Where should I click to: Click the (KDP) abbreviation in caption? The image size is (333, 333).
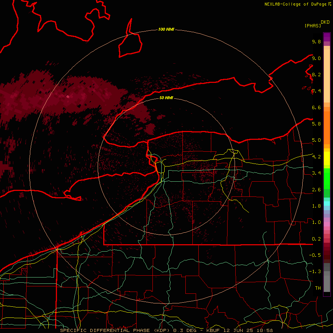tap(162, 330)
